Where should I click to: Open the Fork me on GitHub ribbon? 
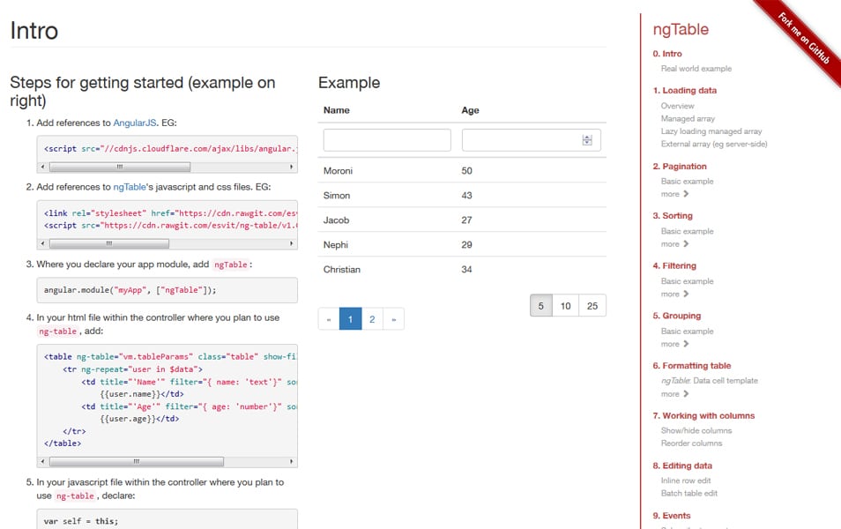click(803, 38)
